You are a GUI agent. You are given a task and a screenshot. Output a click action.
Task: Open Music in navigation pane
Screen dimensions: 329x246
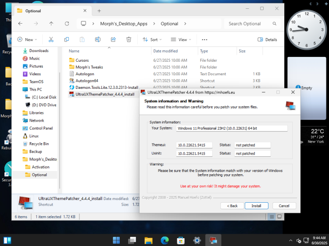[34, 58]
